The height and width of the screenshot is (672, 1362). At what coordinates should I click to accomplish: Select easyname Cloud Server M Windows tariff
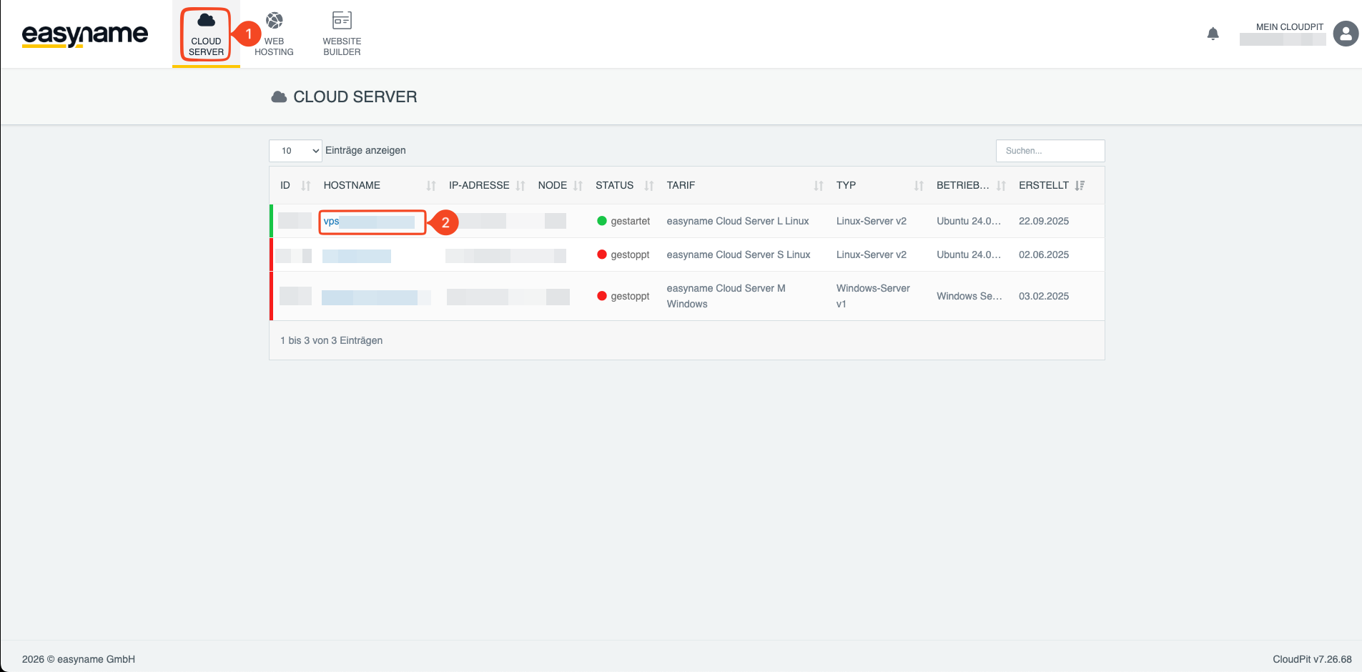click(x=726, y=296)
